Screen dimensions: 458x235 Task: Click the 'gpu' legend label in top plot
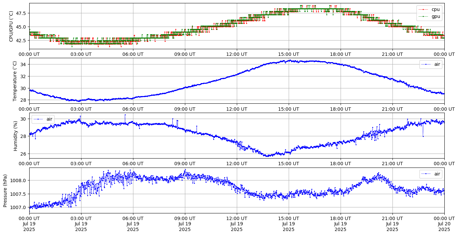click(436, 16)
